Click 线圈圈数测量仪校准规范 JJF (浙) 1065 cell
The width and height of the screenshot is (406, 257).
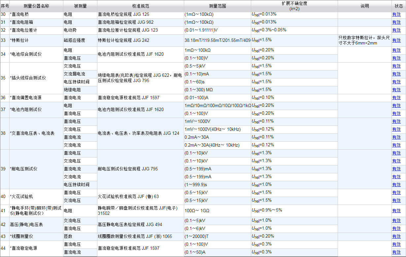pos(140,237)
